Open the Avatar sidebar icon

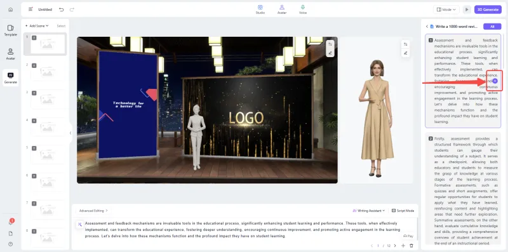10,54
